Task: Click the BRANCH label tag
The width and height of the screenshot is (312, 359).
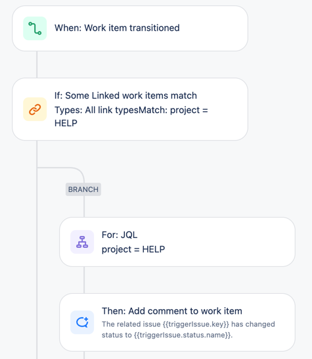Action: point(83,189)
